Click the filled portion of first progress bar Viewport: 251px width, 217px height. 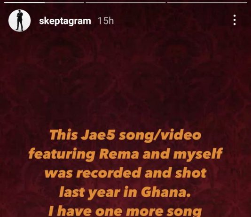24,2
